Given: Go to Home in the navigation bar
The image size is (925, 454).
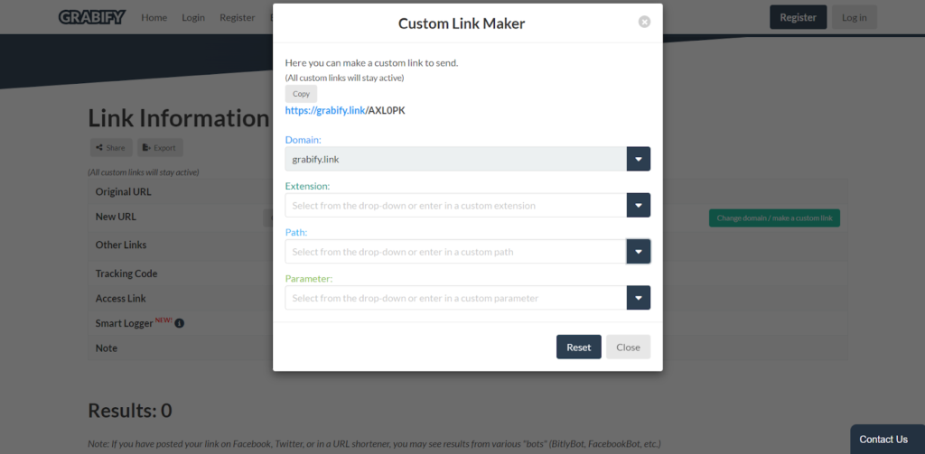Looking at the screenshot, I should point(154,18).
